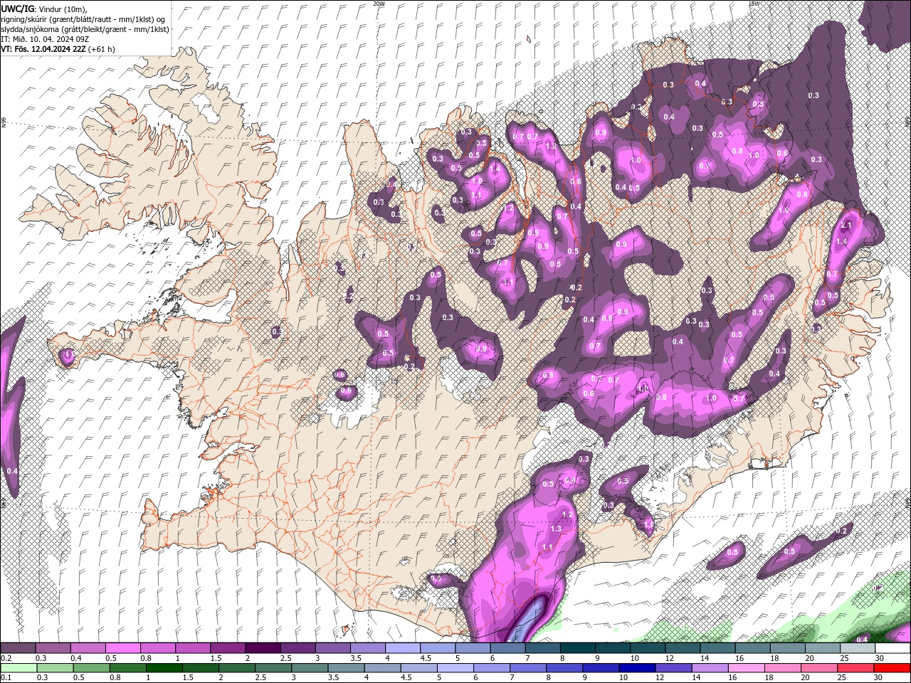Select the 'rigning/skúrir' legend description line

pos(84,18)
